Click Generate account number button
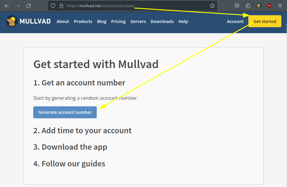287x187 pixels. coord(65,112)
